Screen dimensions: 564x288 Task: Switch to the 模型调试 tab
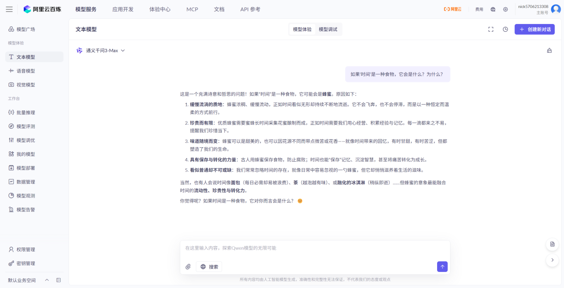328,29
